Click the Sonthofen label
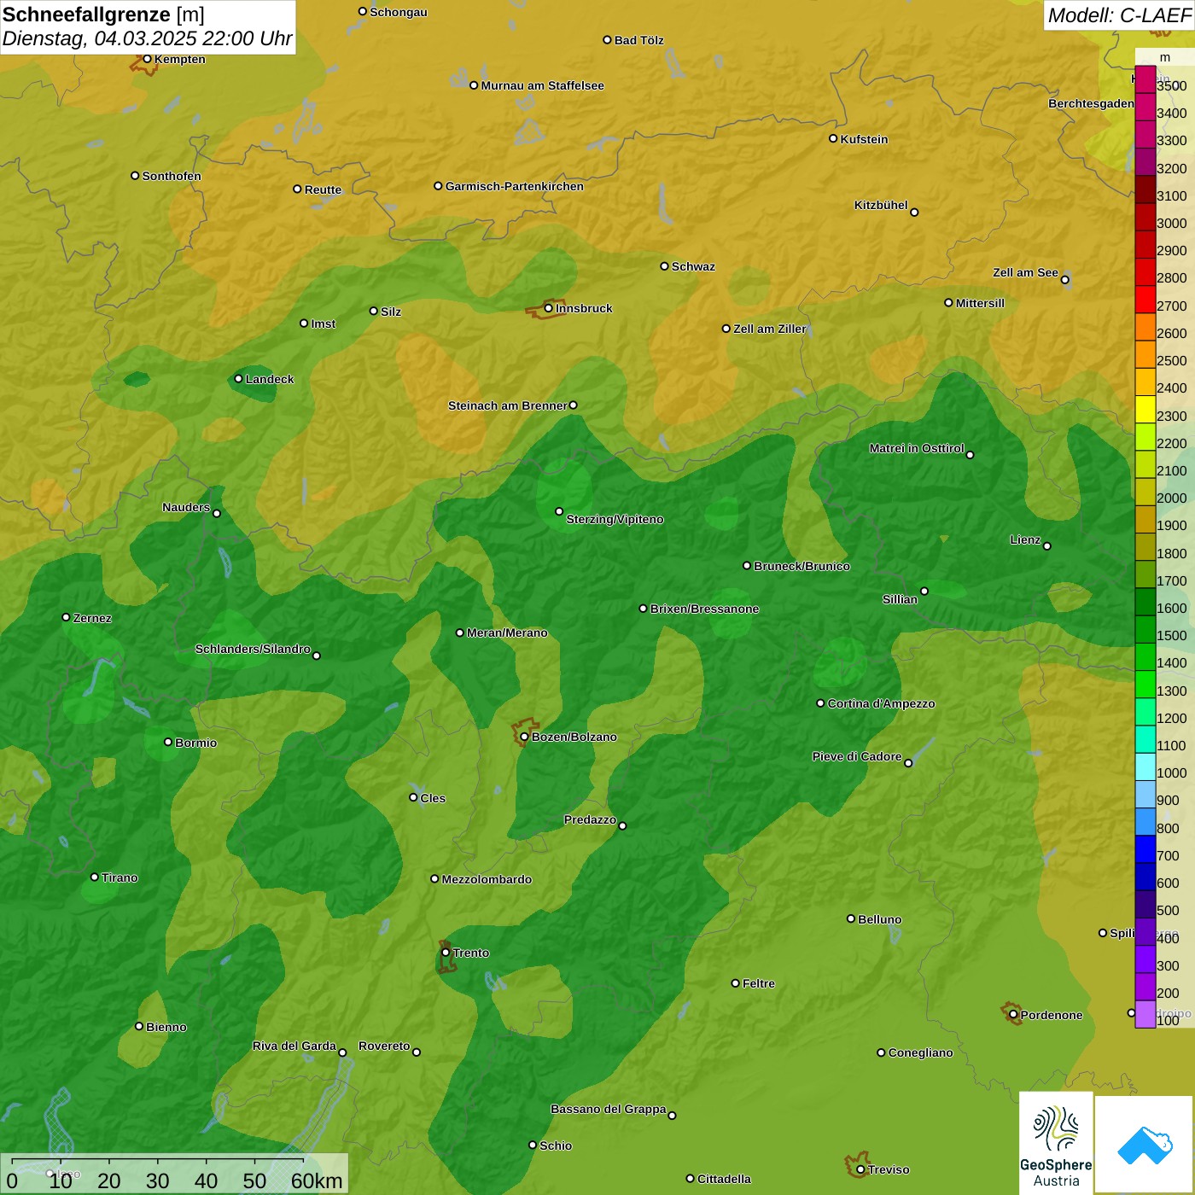The height and width of the screenshot is (1195, 1195). point(172,176)
